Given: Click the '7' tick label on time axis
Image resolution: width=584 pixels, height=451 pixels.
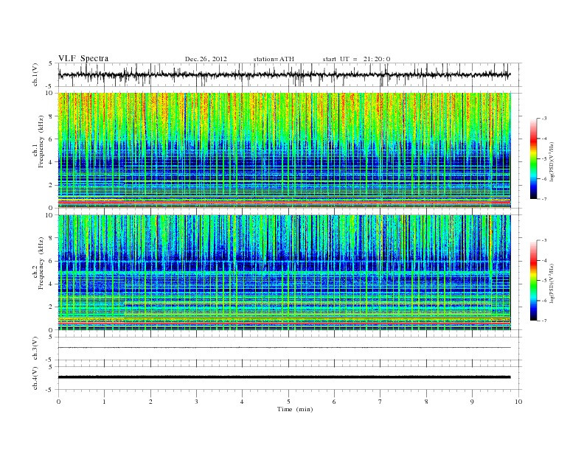Looking at the screenshot, I should click(380, 402).
